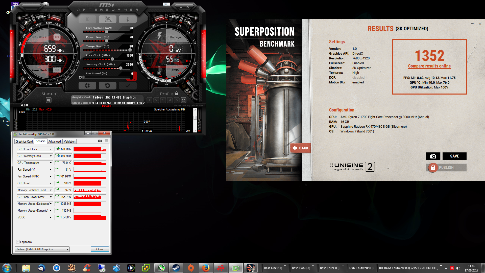Screen dimensions: 485x273
Task: Open the Afterburner info 'i' button
Action: coord(128,19)
